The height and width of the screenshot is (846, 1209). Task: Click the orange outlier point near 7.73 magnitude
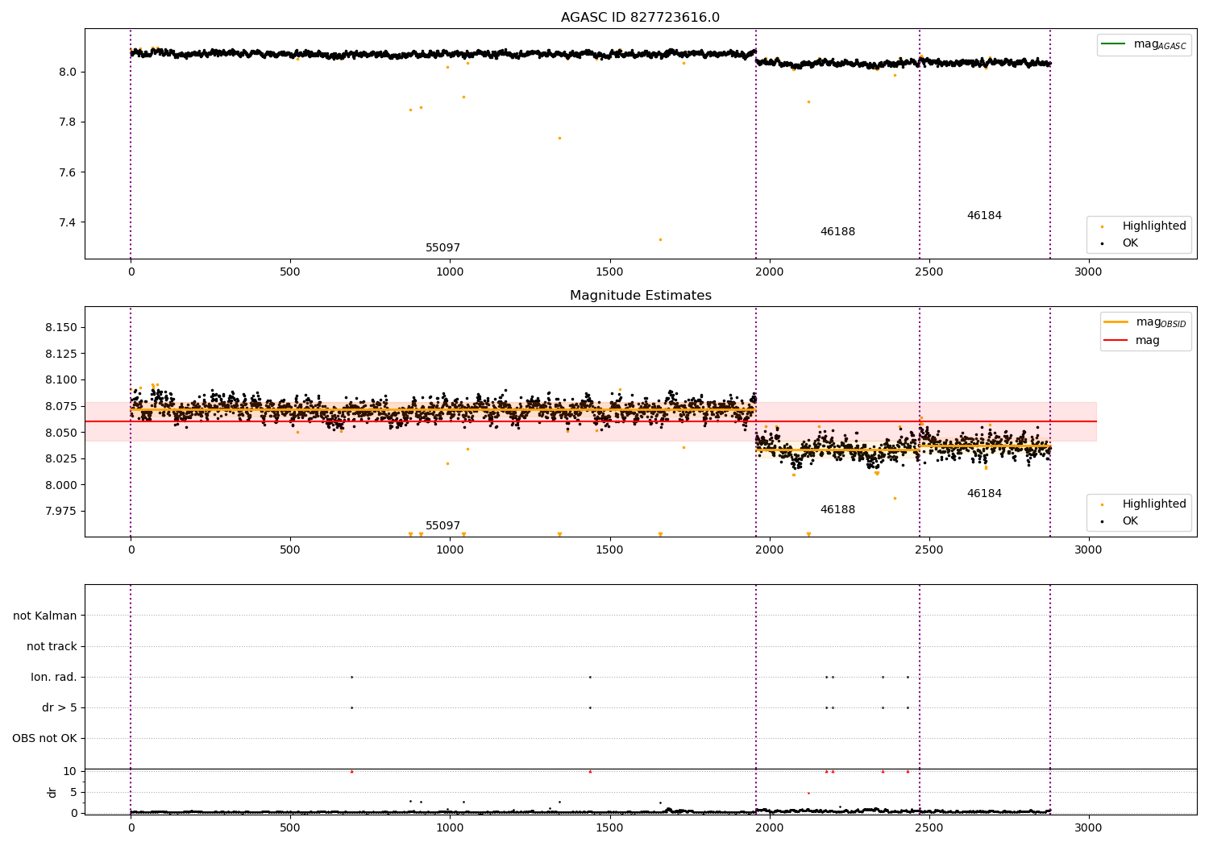pyautogui.click(x=559, y=138)
